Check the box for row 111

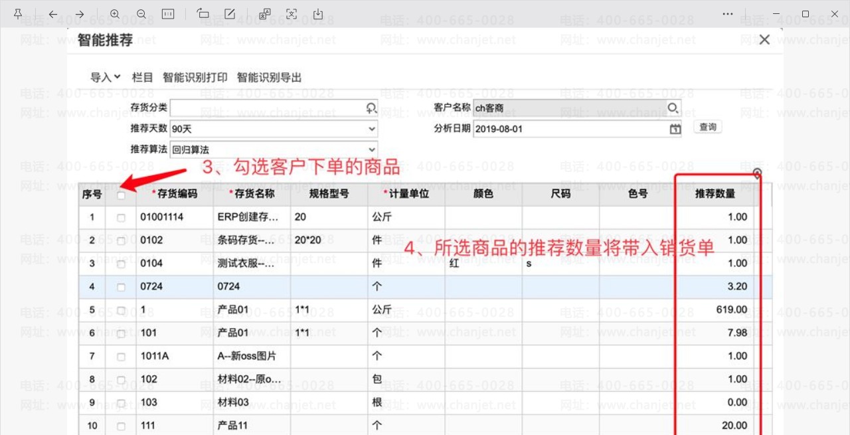point(121,426)
